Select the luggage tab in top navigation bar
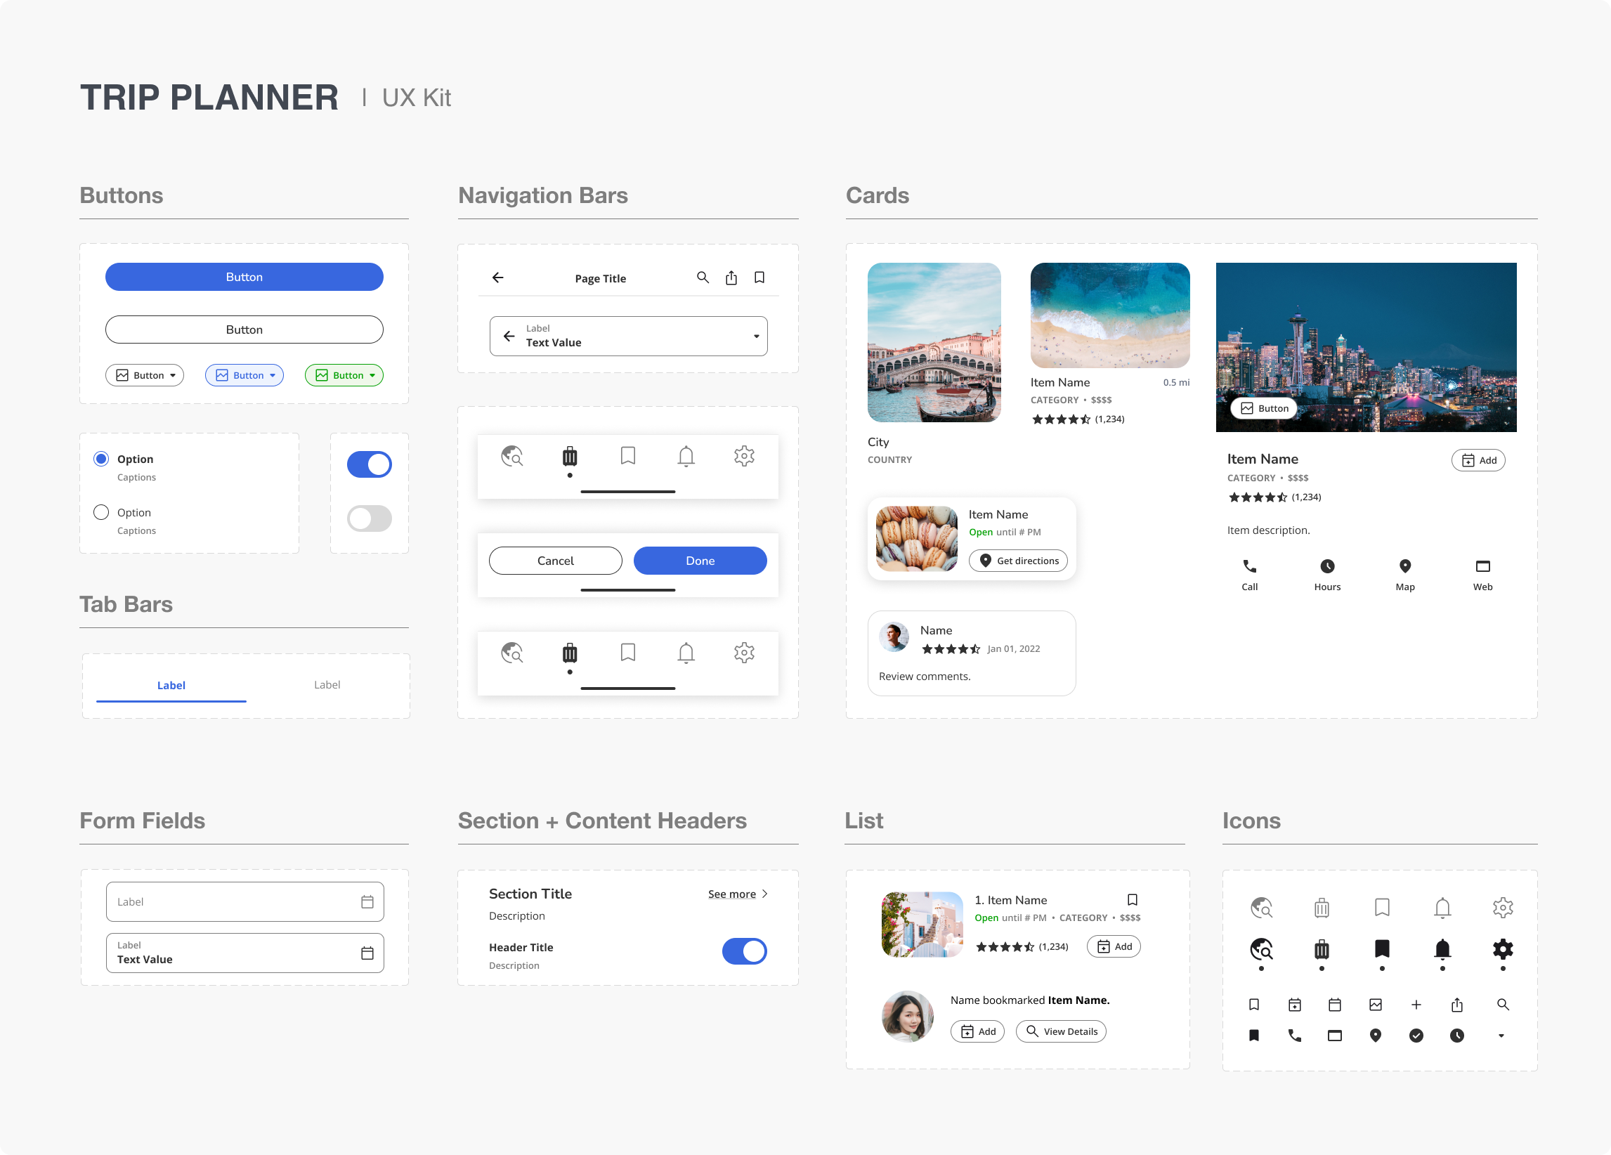The width and height of the screenshot is (1611, 1155). (570, 457)
